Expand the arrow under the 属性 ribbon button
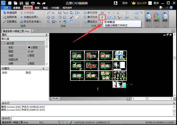This screenshot has height=125, width=177. pos(148,26)
